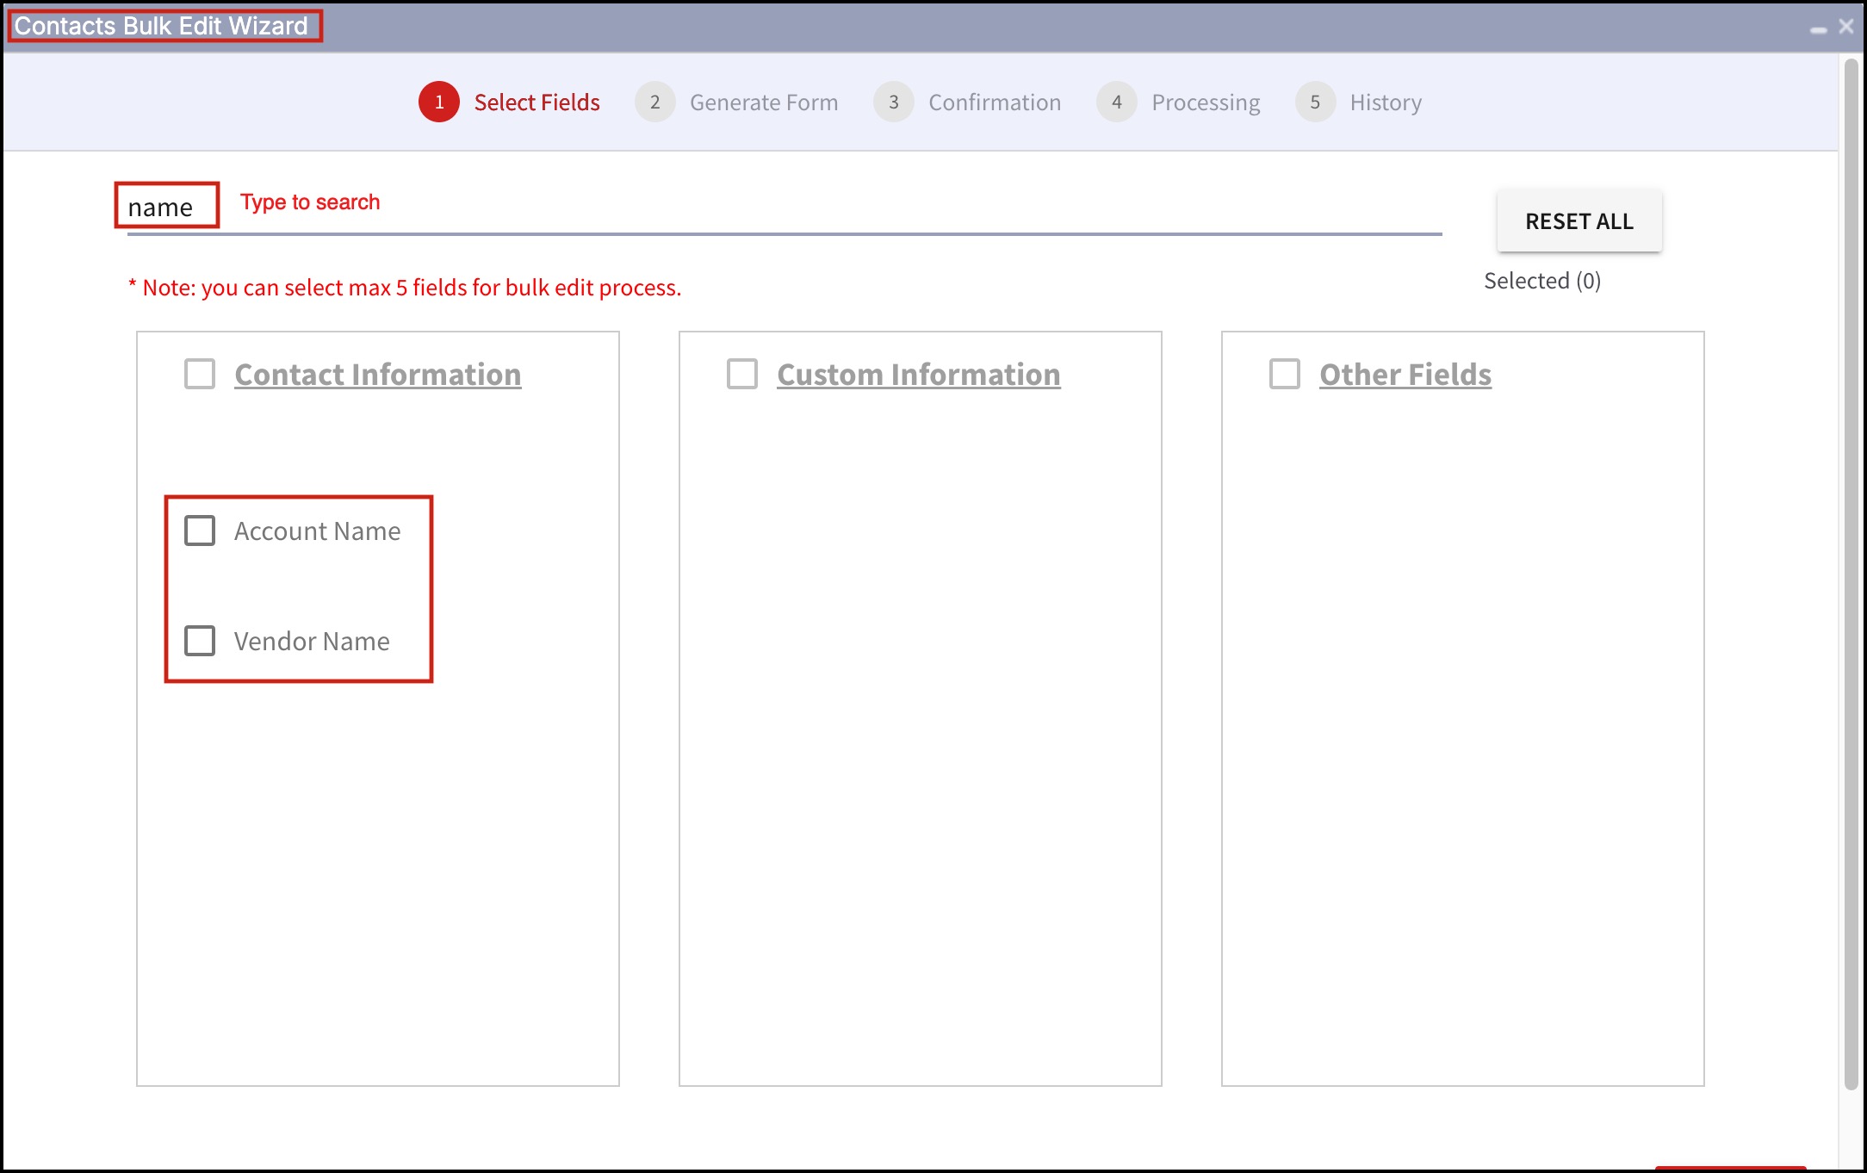1867x1173 pixels.
Task: Check the Account Name field
Action: (x=200, y=531)
